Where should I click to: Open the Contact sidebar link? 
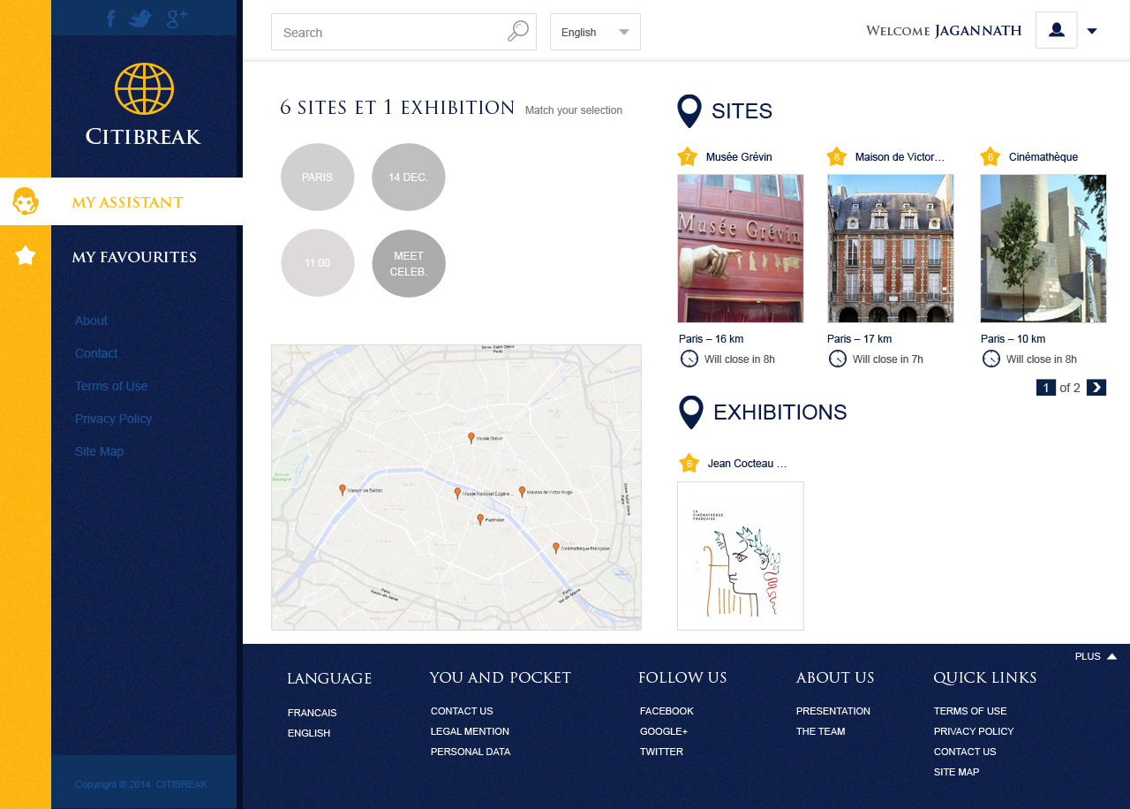coord(96,353)
